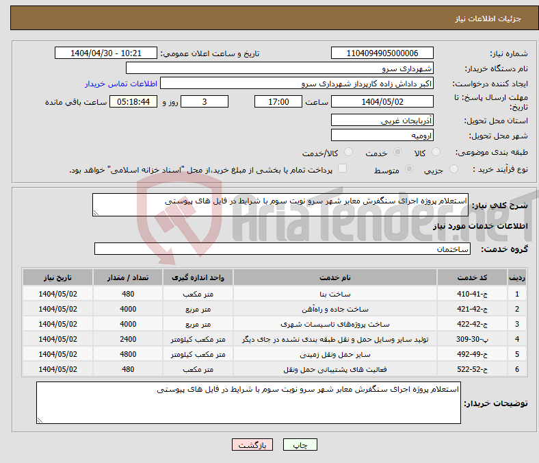Click service name سایر حمل ونقل زمینی
The height and width of the screenshot is (463, 539).
pyautogui.click(x=335, y=354)
